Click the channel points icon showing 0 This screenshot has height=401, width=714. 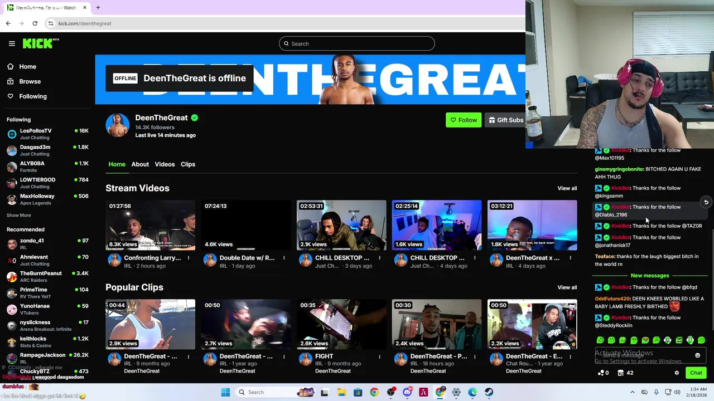(603, 373)
